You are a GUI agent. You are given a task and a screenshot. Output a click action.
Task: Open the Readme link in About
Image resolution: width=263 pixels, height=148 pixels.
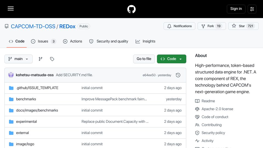tap(208, 101)
